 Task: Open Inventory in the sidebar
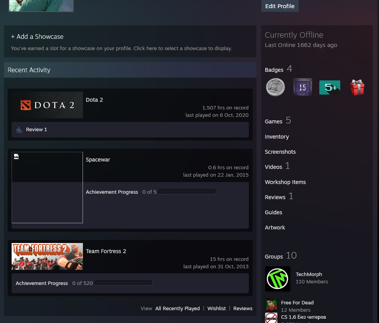point(277,137)
